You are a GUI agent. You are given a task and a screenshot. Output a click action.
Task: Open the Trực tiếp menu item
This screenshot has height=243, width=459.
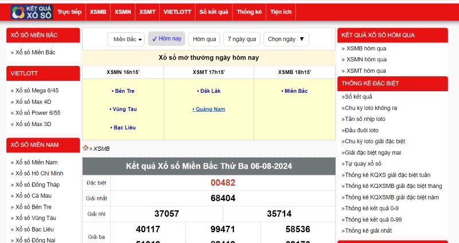tap(69, 11)
